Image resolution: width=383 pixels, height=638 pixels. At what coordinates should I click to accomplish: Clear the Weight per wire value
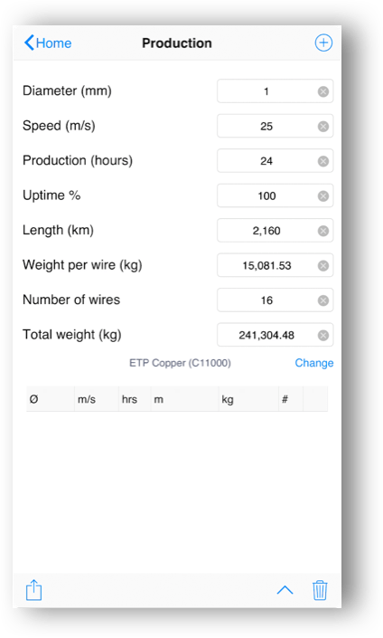click(323, 266)
